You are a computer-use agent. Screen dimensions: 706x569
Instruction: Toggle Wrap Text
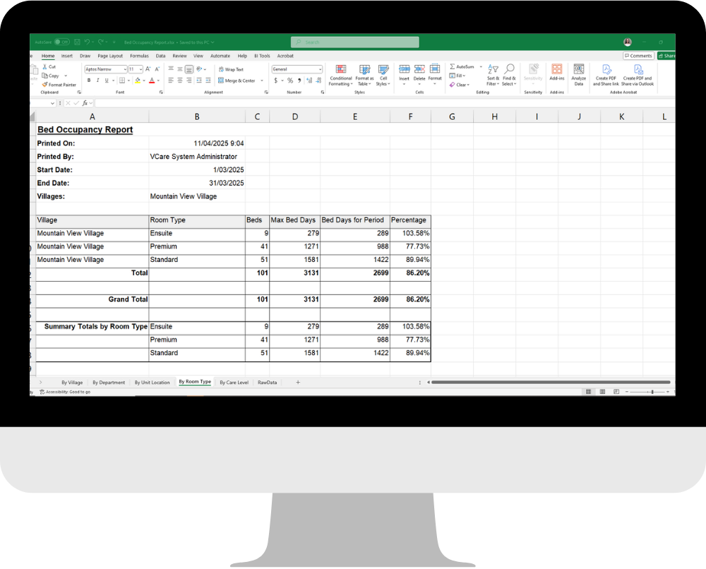[x=231, y=69]
